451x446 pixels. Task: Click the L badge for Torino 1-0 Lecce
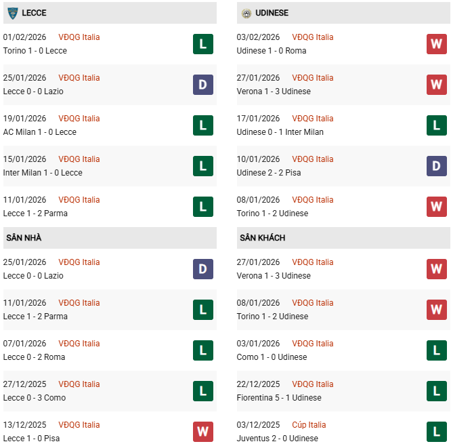[202, 44]
